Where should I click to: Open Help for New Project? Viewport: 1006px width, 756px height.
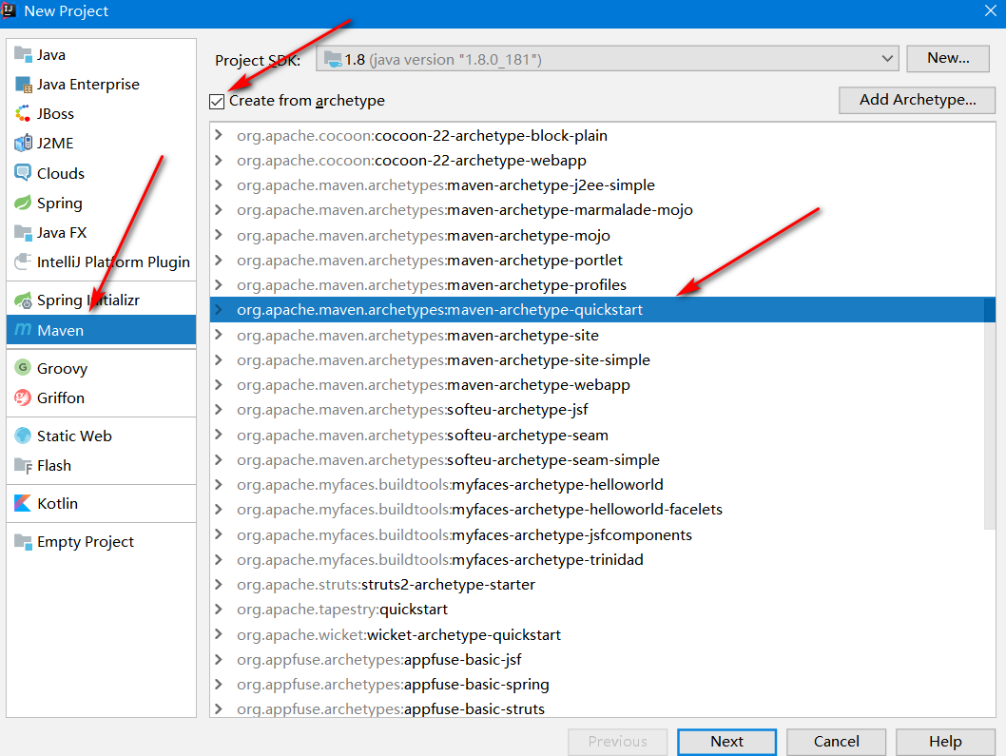click(x=945, y=741)
